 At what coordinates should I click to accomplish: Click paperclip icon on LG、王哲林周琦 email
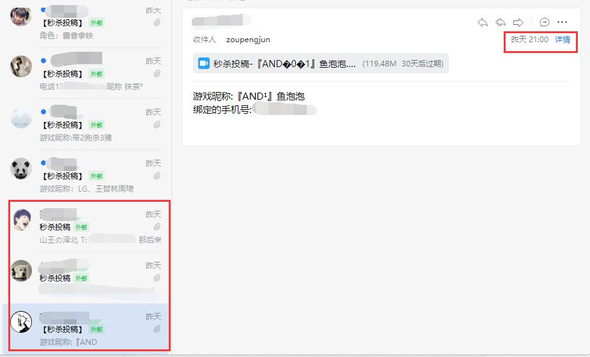pyautogui.click(x=157, y=176)
